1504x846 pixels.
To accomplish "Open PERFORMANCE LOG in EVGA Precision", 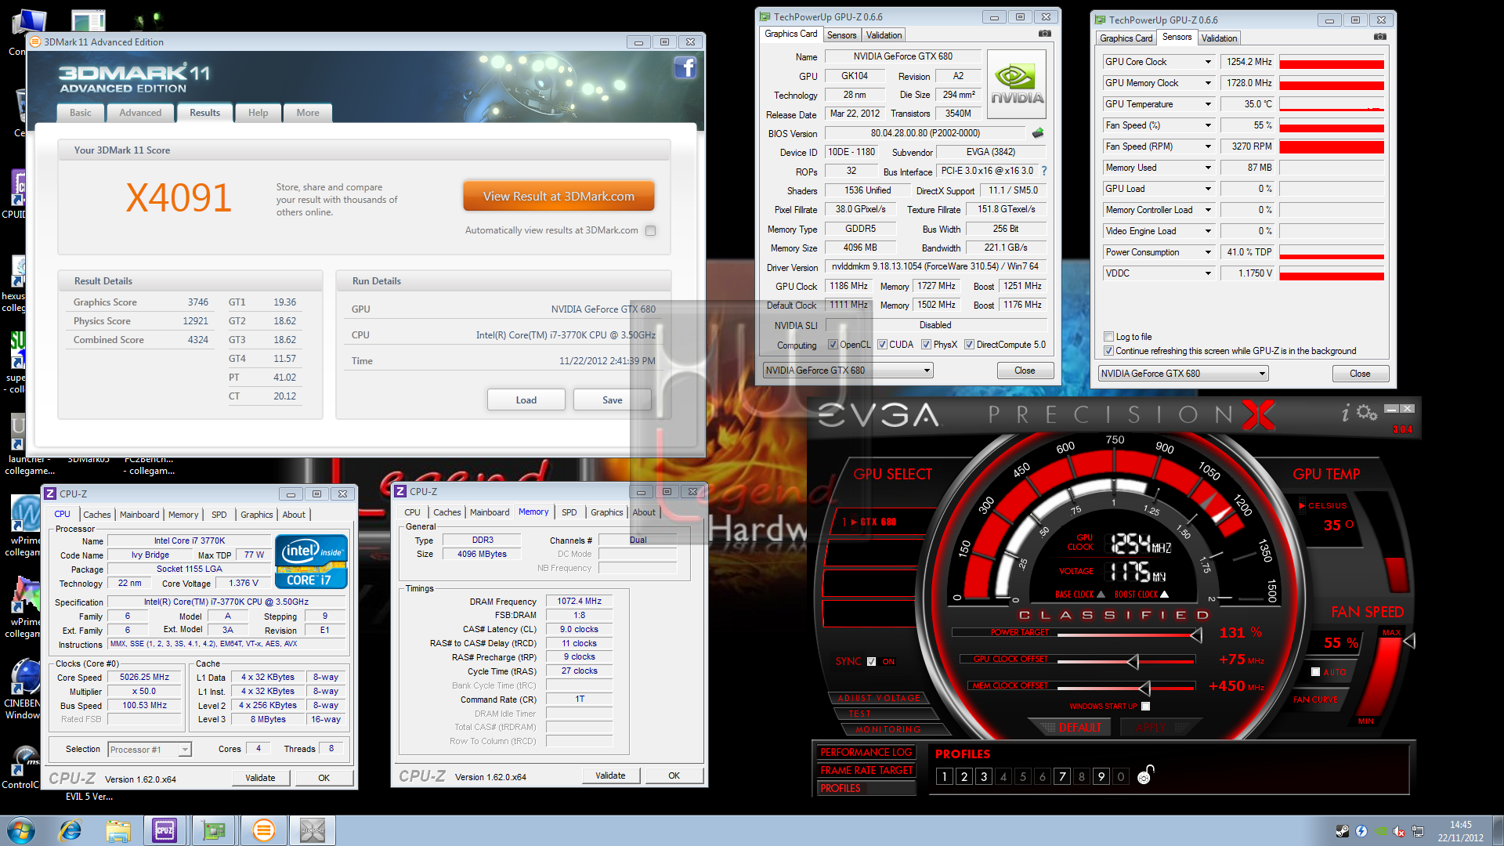I will [x=866, y=753].
